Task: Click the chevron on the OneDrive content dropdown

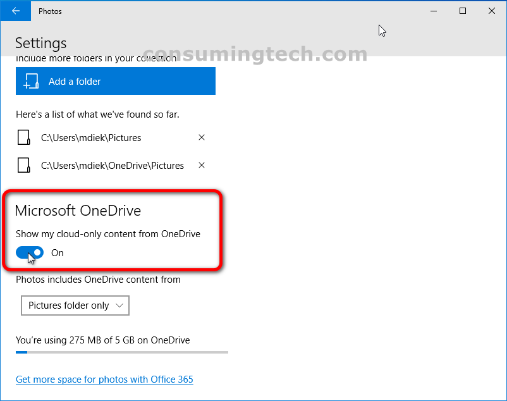Action: pos(120,305)
